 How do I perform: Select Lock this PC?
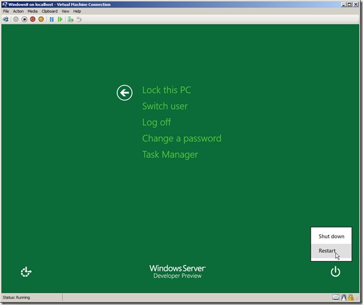coord(166,90)
